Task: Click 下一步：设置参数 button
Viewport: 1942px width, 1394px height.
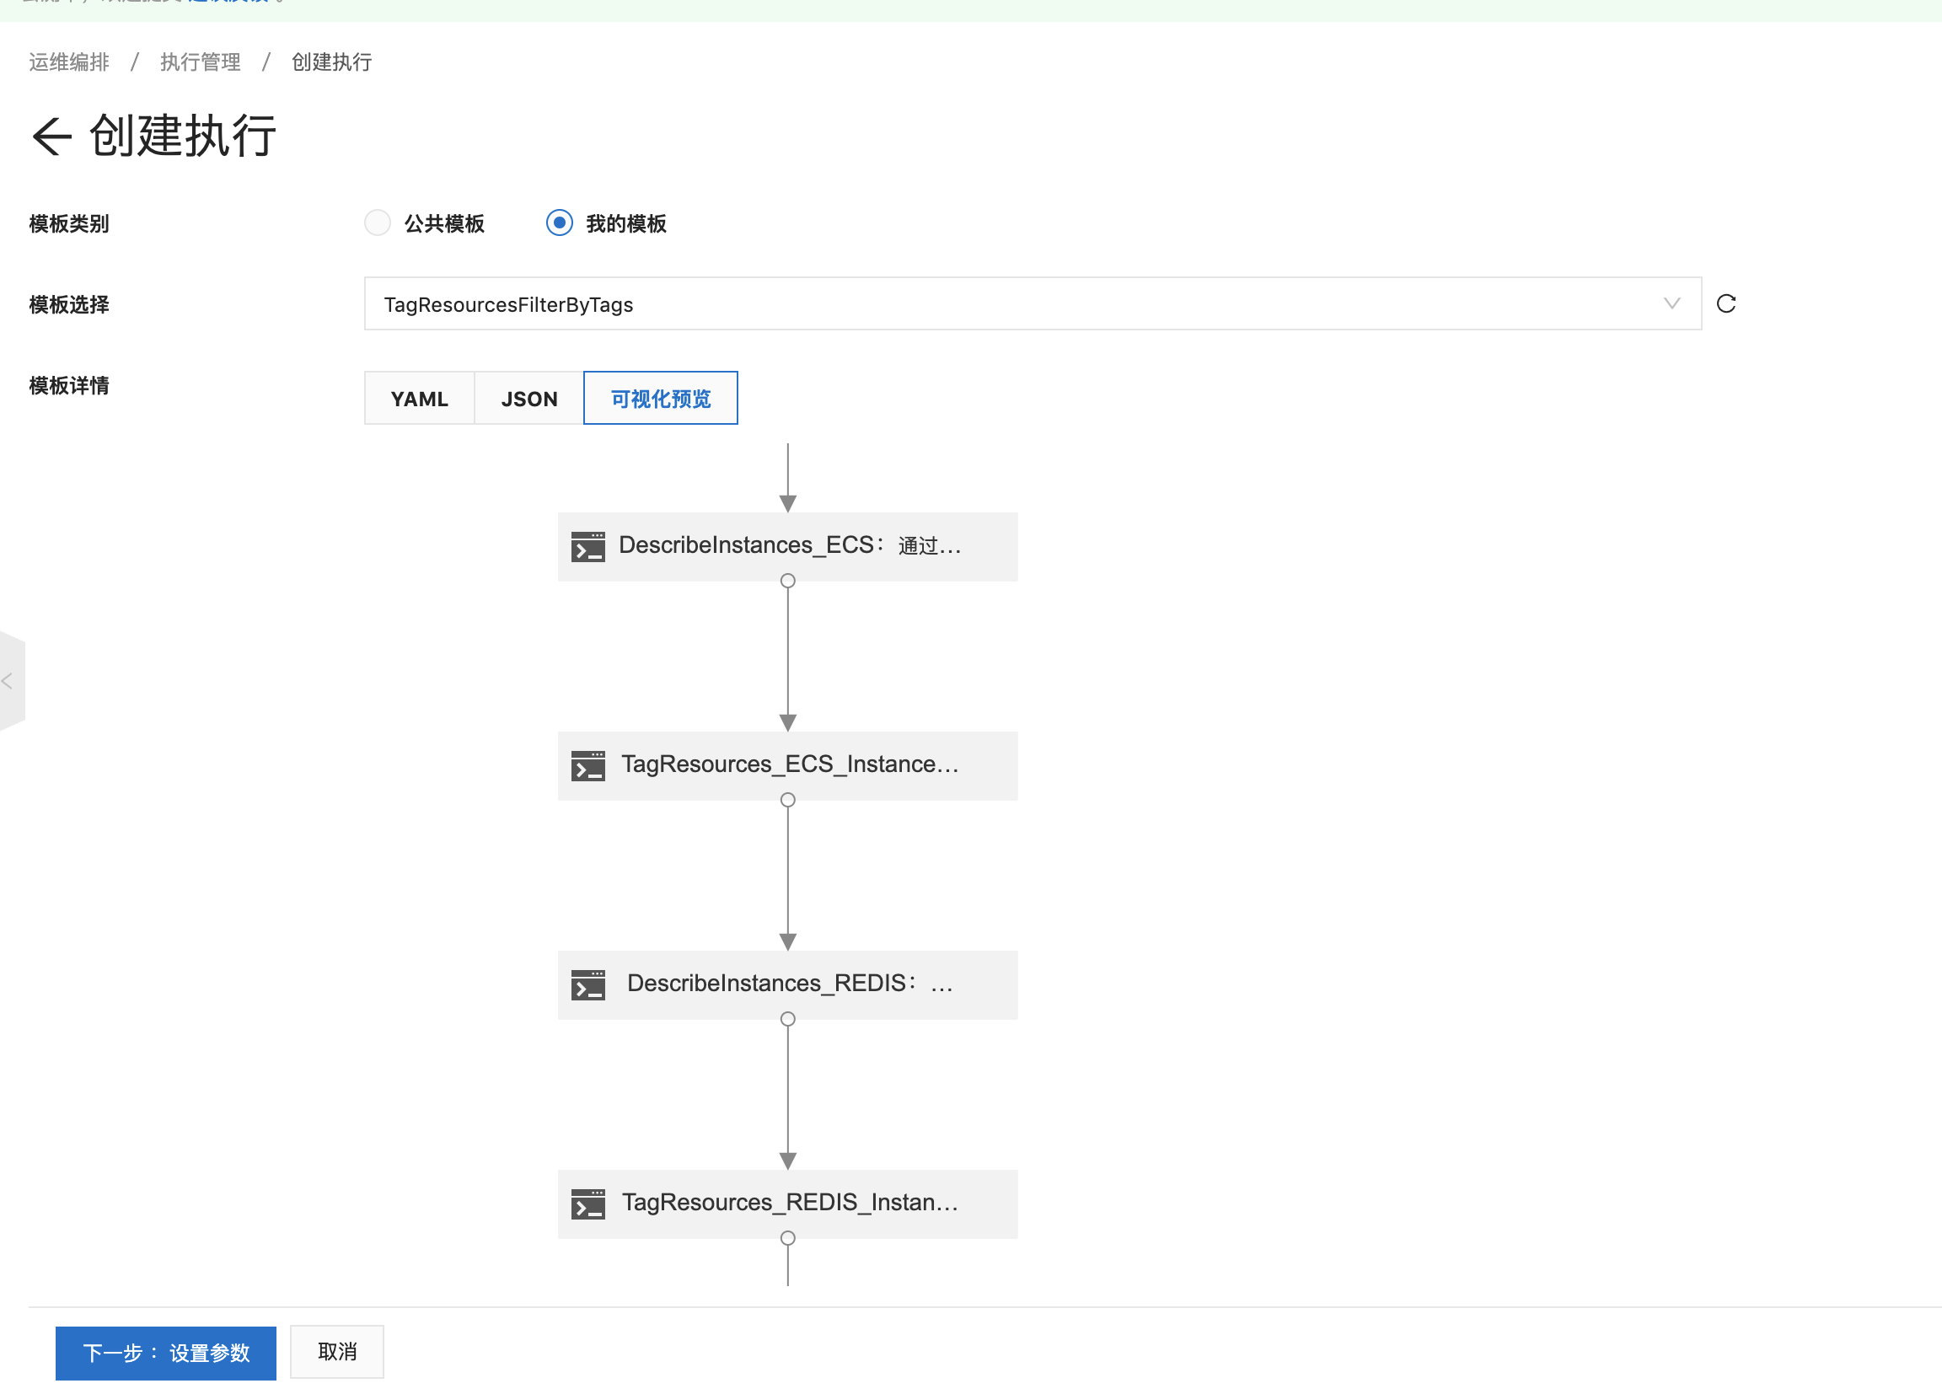Action: 166,1353
